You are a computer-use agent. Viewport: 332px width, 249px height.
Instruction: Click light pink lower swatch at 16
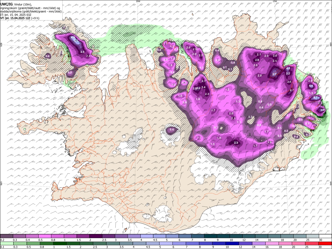(272, 243)
